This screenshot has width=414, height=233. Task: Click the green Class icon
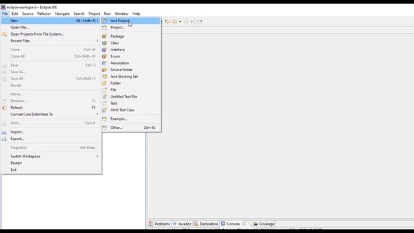click(104, 43)
